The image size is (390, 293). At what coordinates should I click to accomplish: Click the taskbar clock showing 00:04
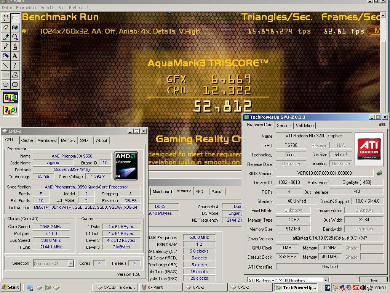(380, 288)
